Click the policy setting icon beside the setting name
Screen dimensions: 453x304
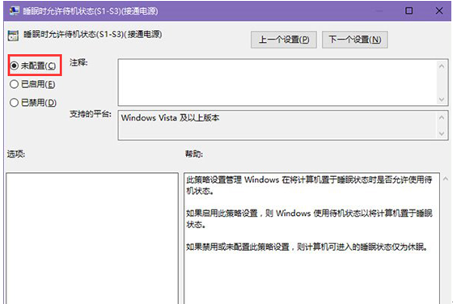coord(13,36)
